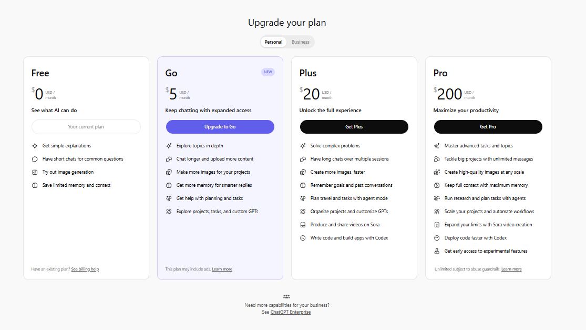
Task: Click the chat bubble icon beside Have short chats
Action: [x=35, y=158]
